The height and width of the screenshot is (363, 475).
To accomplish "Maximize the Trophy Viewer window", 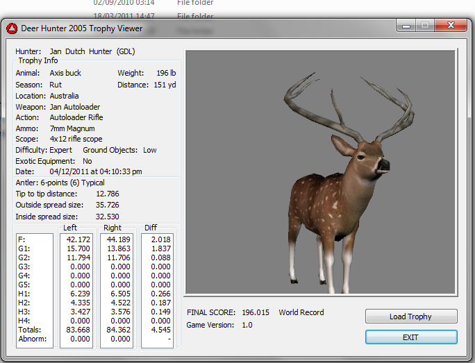I will point(424,26).
